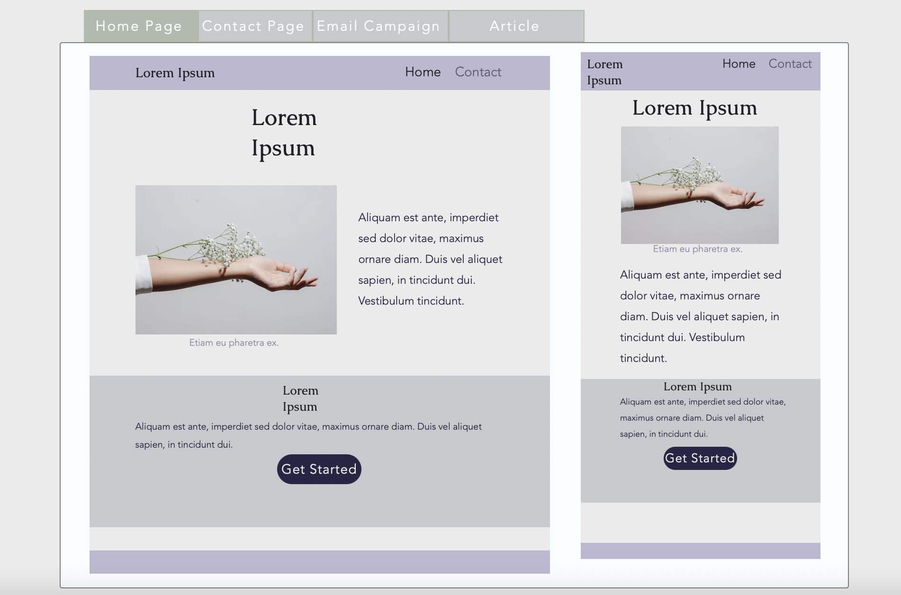Select the mobile image caption text
Image resolution: width=901 pixels, height=595 pixels.
(697, 248)
